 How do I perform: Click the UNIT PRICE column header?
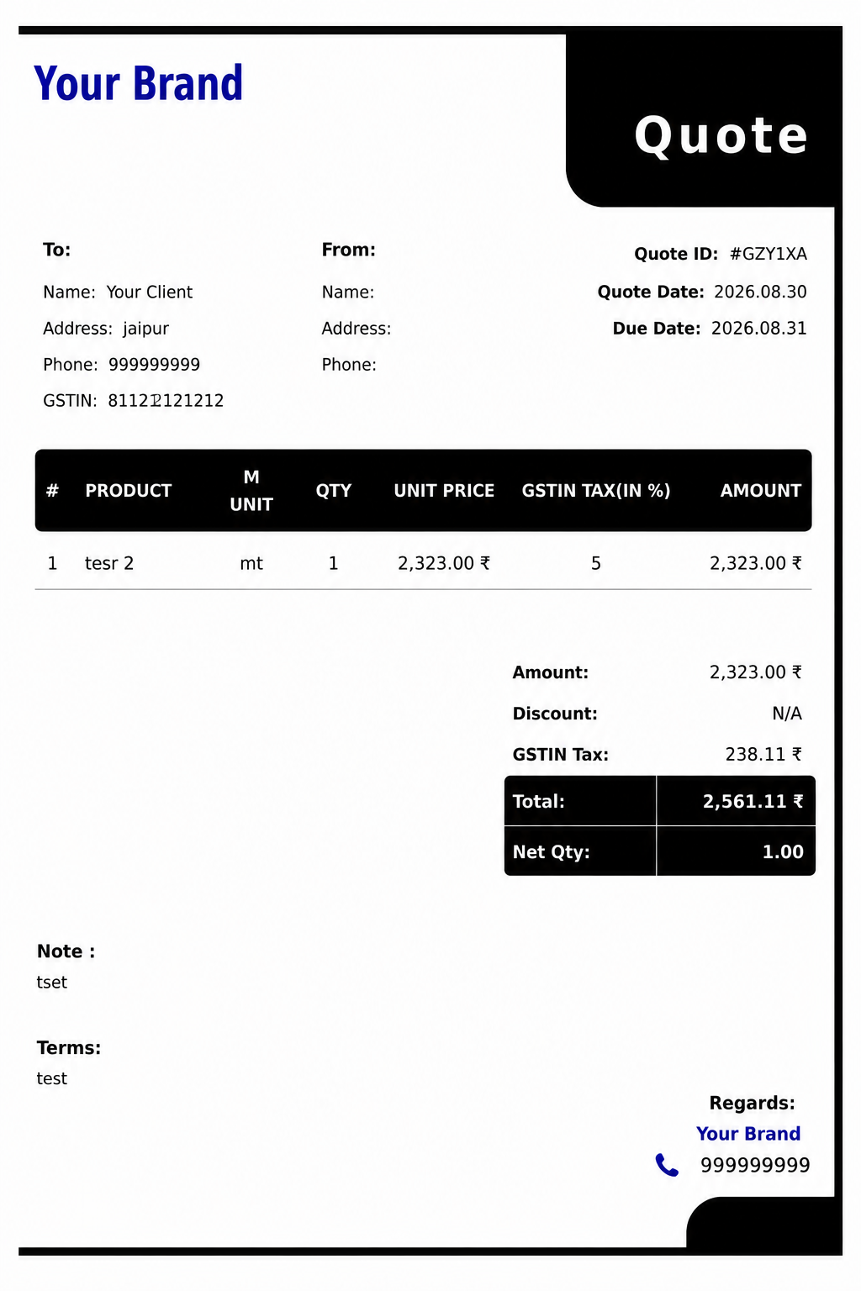pos(444,491)
